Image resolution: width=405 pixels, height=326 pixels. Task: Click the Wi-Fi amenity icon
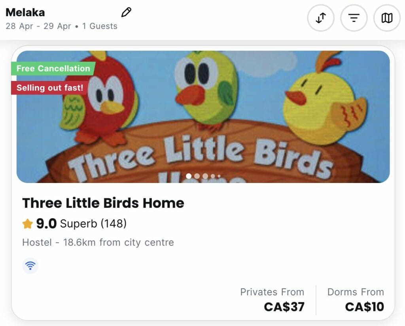[x=30, y=266]
